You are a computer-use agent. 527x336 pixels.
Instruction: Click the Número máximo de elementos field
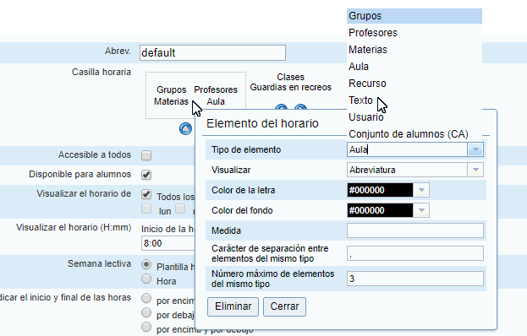click(415, 279)
